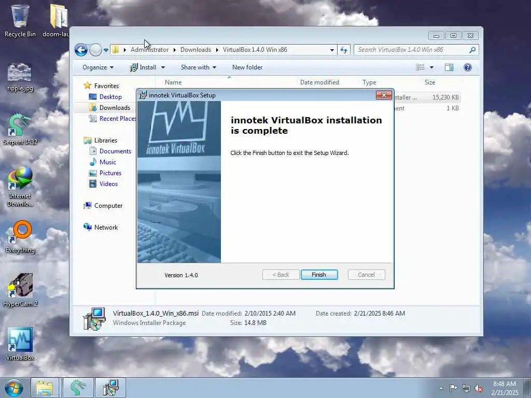The width and height of the screenshot is (531, 398).
Task: Select Internet Download Manager desktop shortcut
Action: click(20, 187)
